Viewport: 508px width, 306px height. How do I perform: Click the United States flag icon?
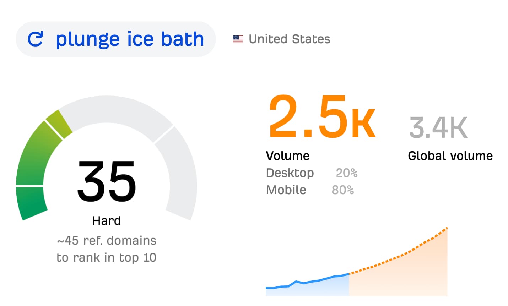pyautogui.click(x=238, y=39)
